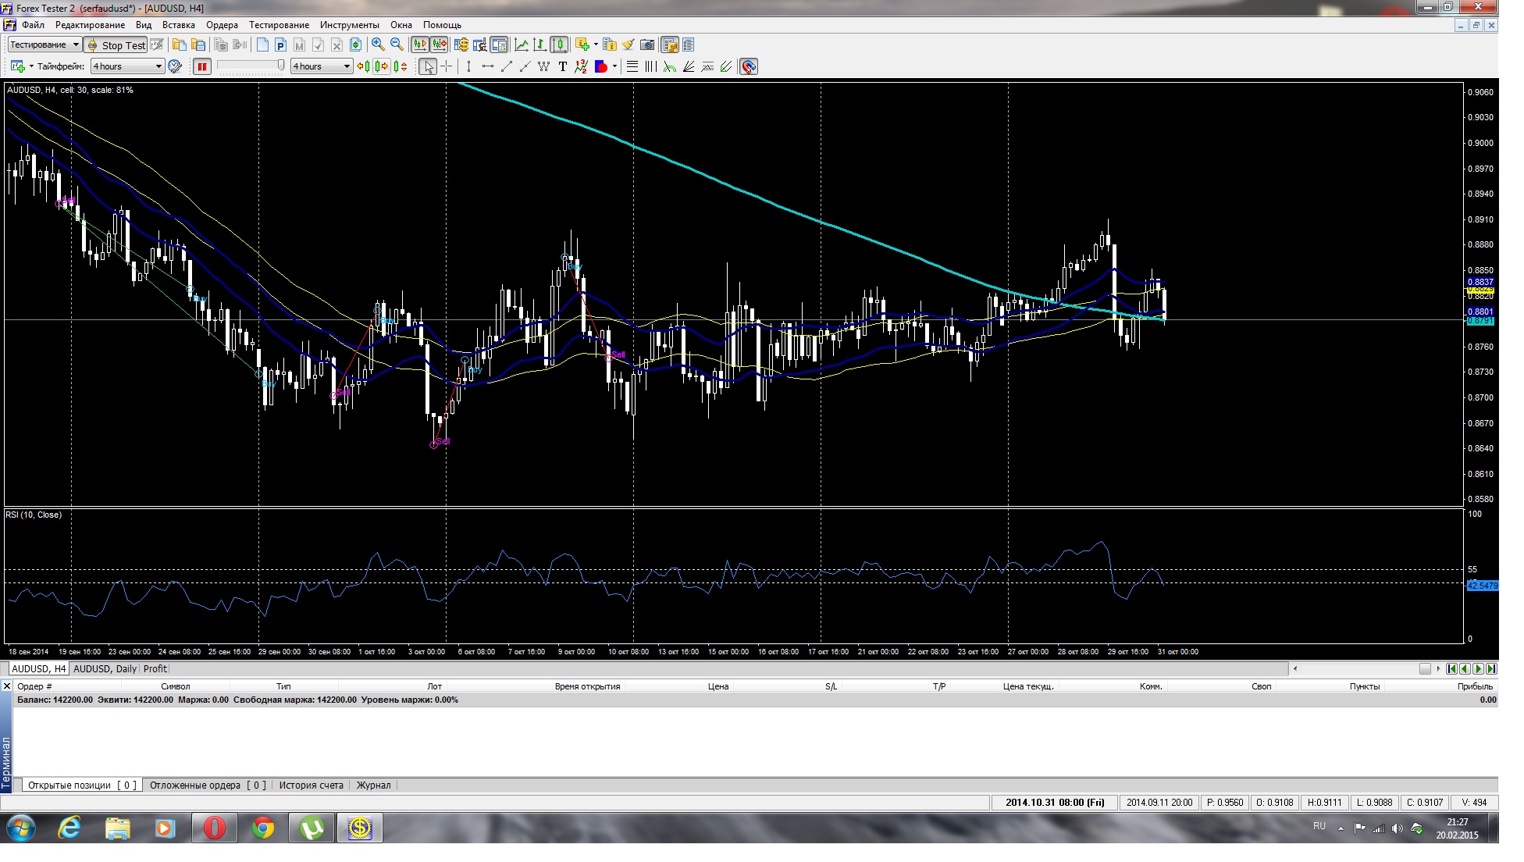1524x862 pixels.
Task: Switch to AUDUSD, Daily chart tab
Action: tap(105, 669)
